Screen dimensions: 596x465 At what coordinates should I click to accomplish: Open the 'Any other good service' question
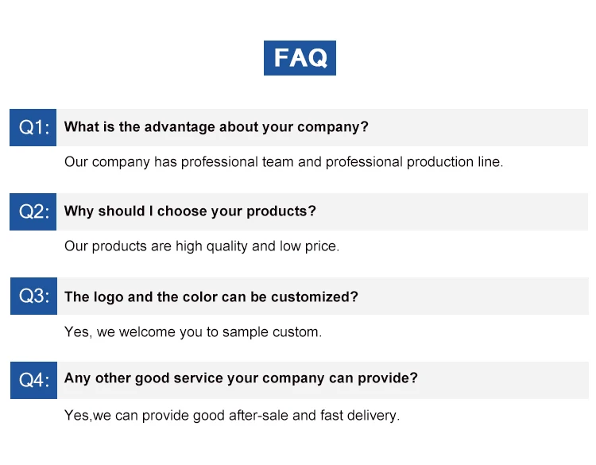(241, 378)
